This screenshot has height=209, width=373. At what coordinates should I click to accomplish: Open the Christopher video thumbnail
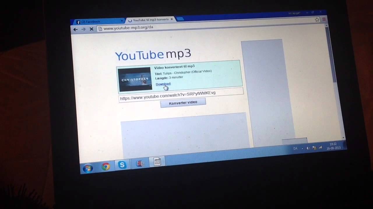coord(135,80)
